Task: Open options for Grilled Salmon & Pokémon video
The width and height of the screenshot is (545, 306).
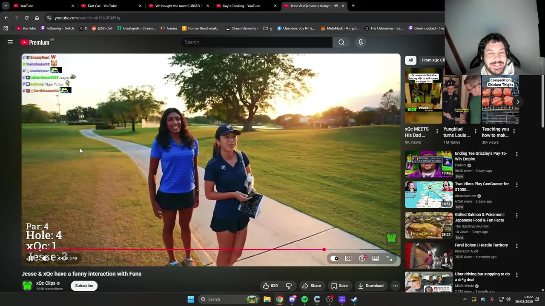Action: coord(517,215)
